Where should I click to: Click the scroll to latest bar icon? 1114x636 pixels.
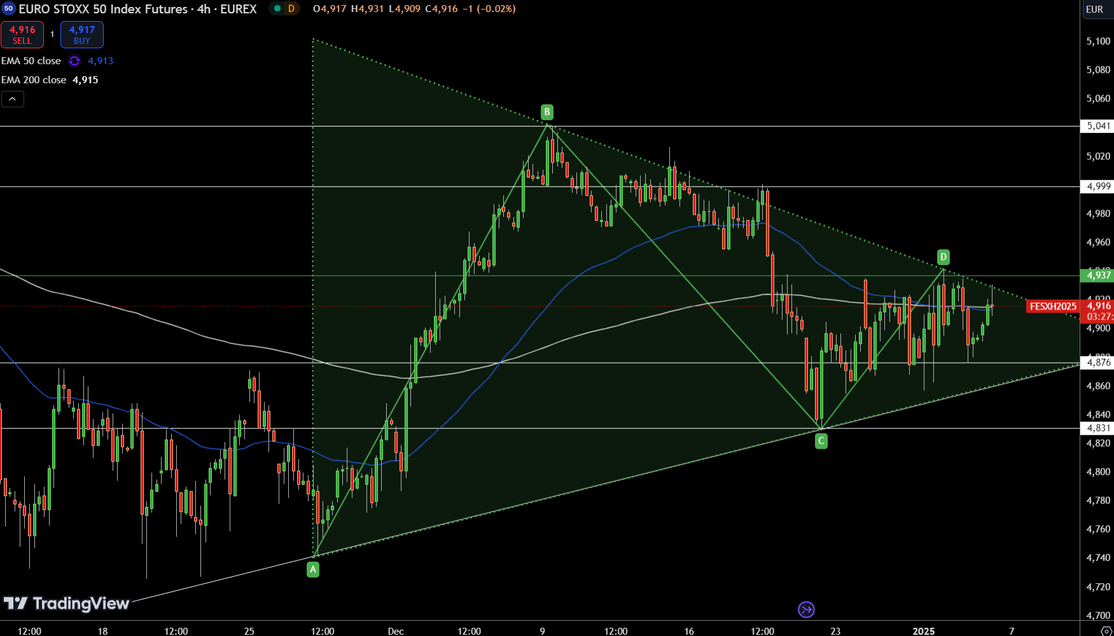(806, 610)
